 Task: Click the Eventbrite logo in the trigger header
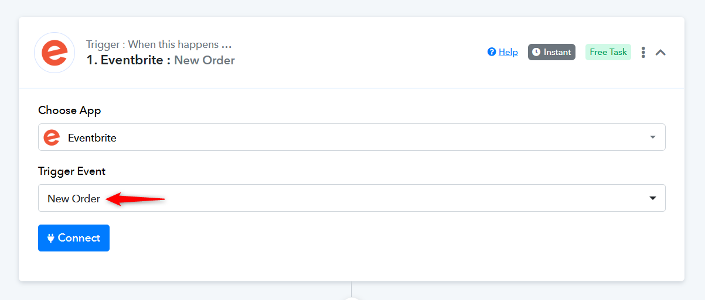[55, 53]
